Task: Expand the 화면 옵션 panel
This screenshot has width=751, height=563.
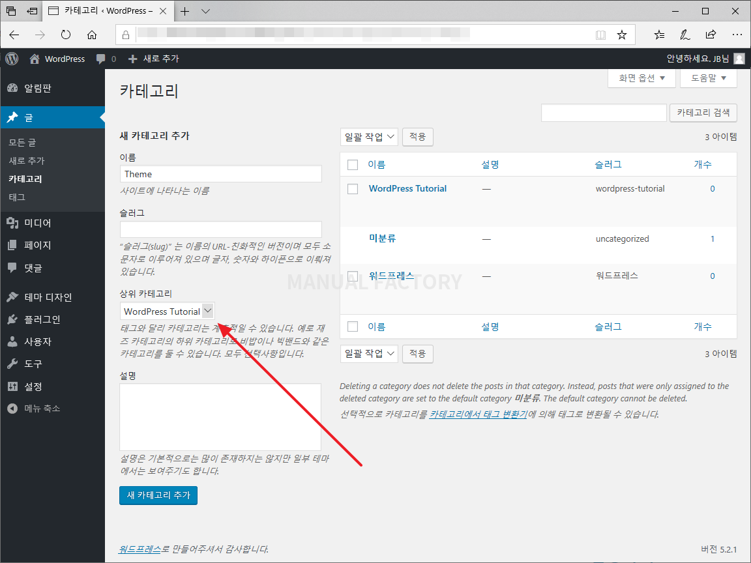Action: coord(641,78)
